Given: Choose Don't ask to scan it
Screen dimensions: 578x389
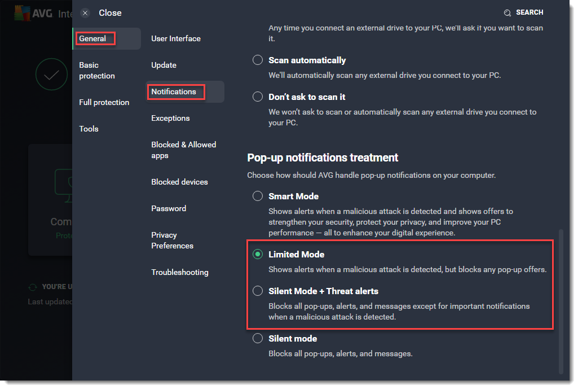Looking at the screenshot, I should click(258, 97).
